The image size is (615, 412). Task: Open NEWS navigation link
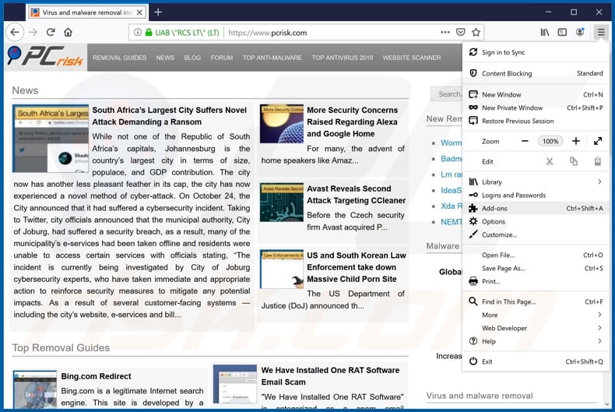click(x=165, y=58)
